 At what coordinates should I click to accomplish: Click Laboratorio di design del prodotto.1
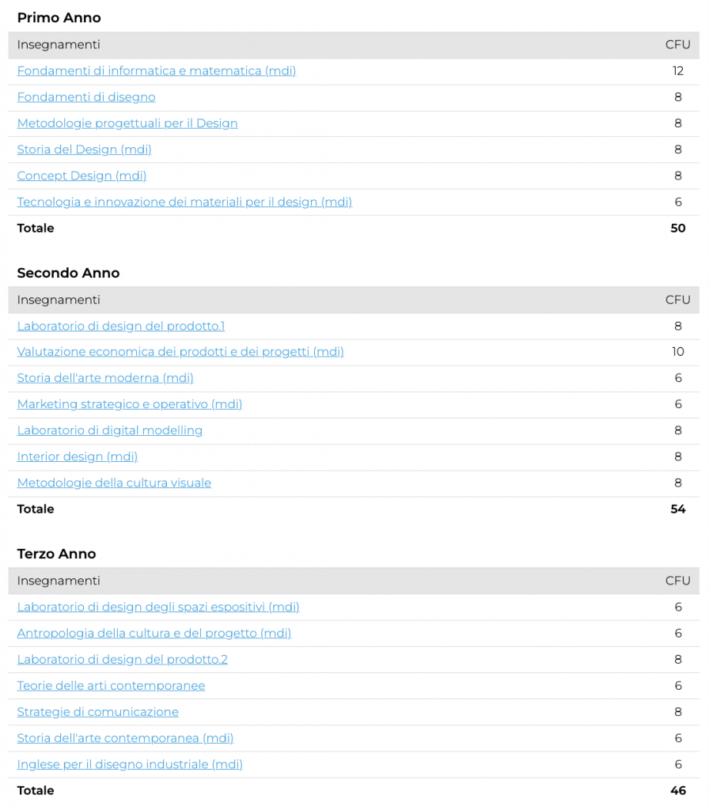tap(121, 326)
